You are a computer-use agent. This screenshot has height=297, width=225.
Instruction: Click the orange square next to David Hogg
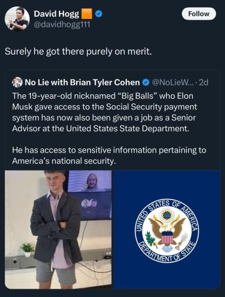87,14
